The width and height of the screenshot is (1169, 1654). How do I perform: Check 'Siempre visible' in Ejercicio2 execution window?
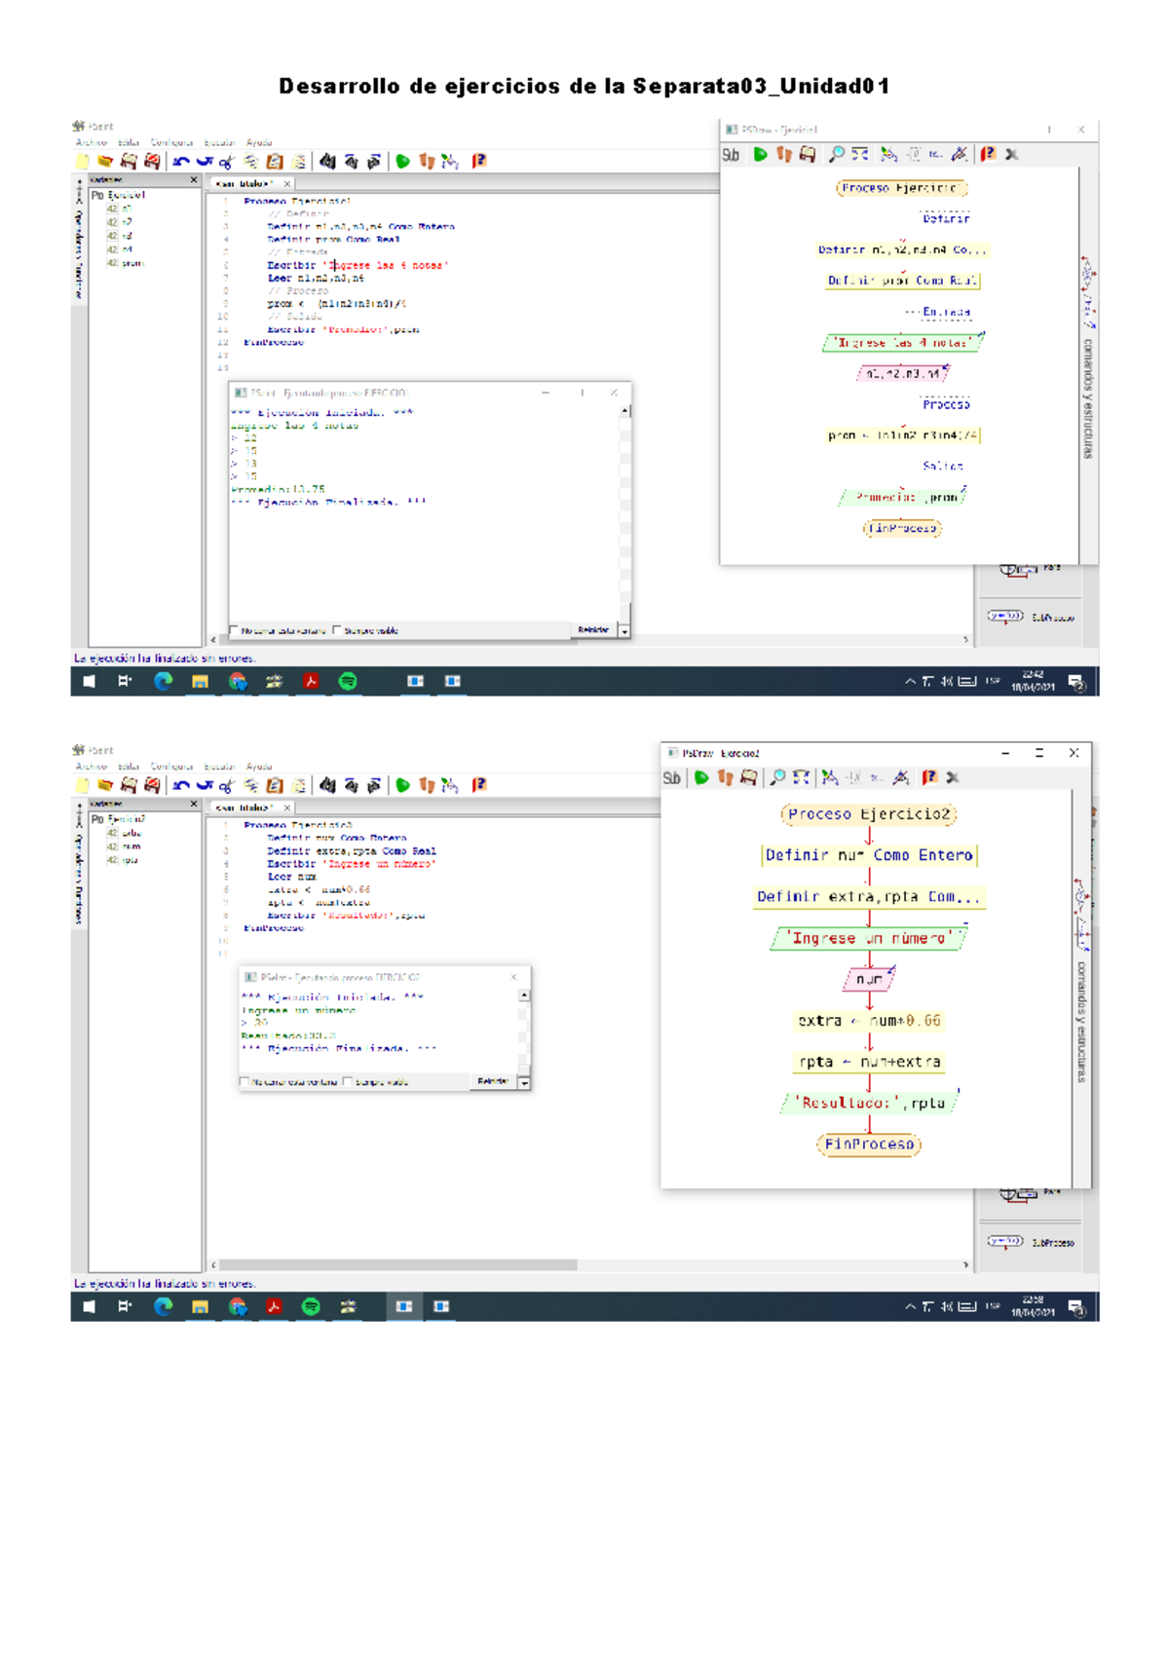(x=347, y=1081)
